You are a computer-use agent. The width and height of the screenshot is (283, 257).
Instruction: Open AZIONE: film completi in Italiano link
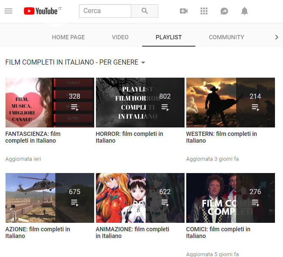click(x=38, y=233)
